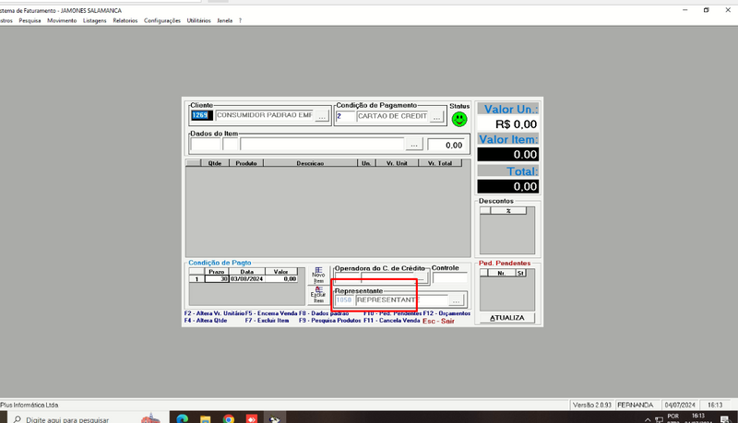Image resolution: width=738 pixels, height=423 pixels.
Task: Click the % header in Descontos grid
Action: click(508, 210)
